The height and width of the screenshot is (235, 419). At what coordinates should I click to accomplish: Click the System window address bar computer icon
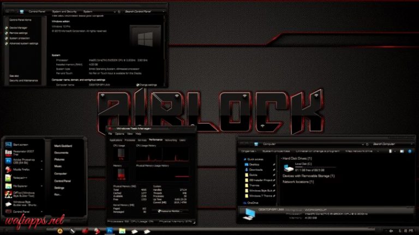click(22, 11)
